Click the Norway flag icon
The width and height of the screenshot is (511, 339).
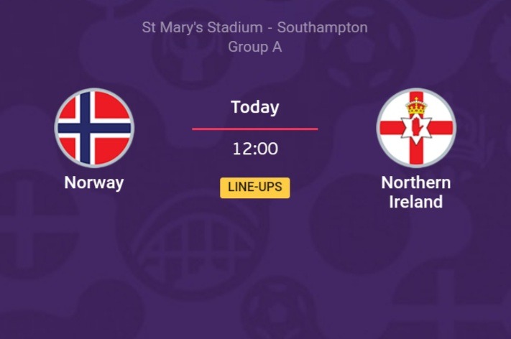pyautogui.click(x=94, y=128)
